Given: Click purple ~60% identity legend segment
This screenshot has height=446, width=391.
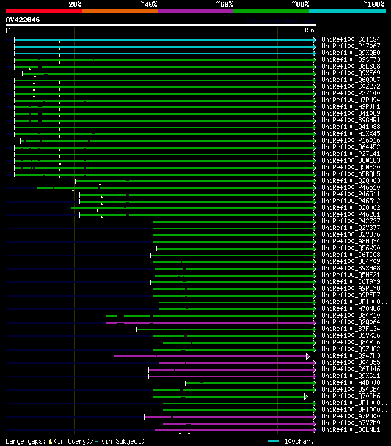Looking at the screenshot, I should point(195,11).
